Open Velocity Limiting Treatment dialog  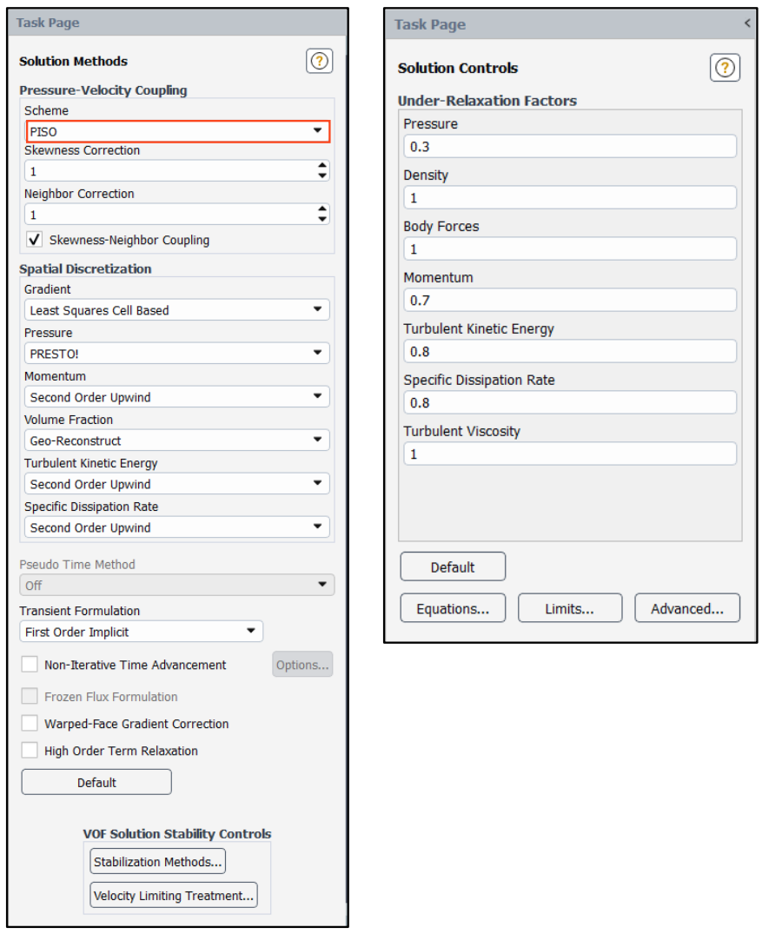(174, 896)
